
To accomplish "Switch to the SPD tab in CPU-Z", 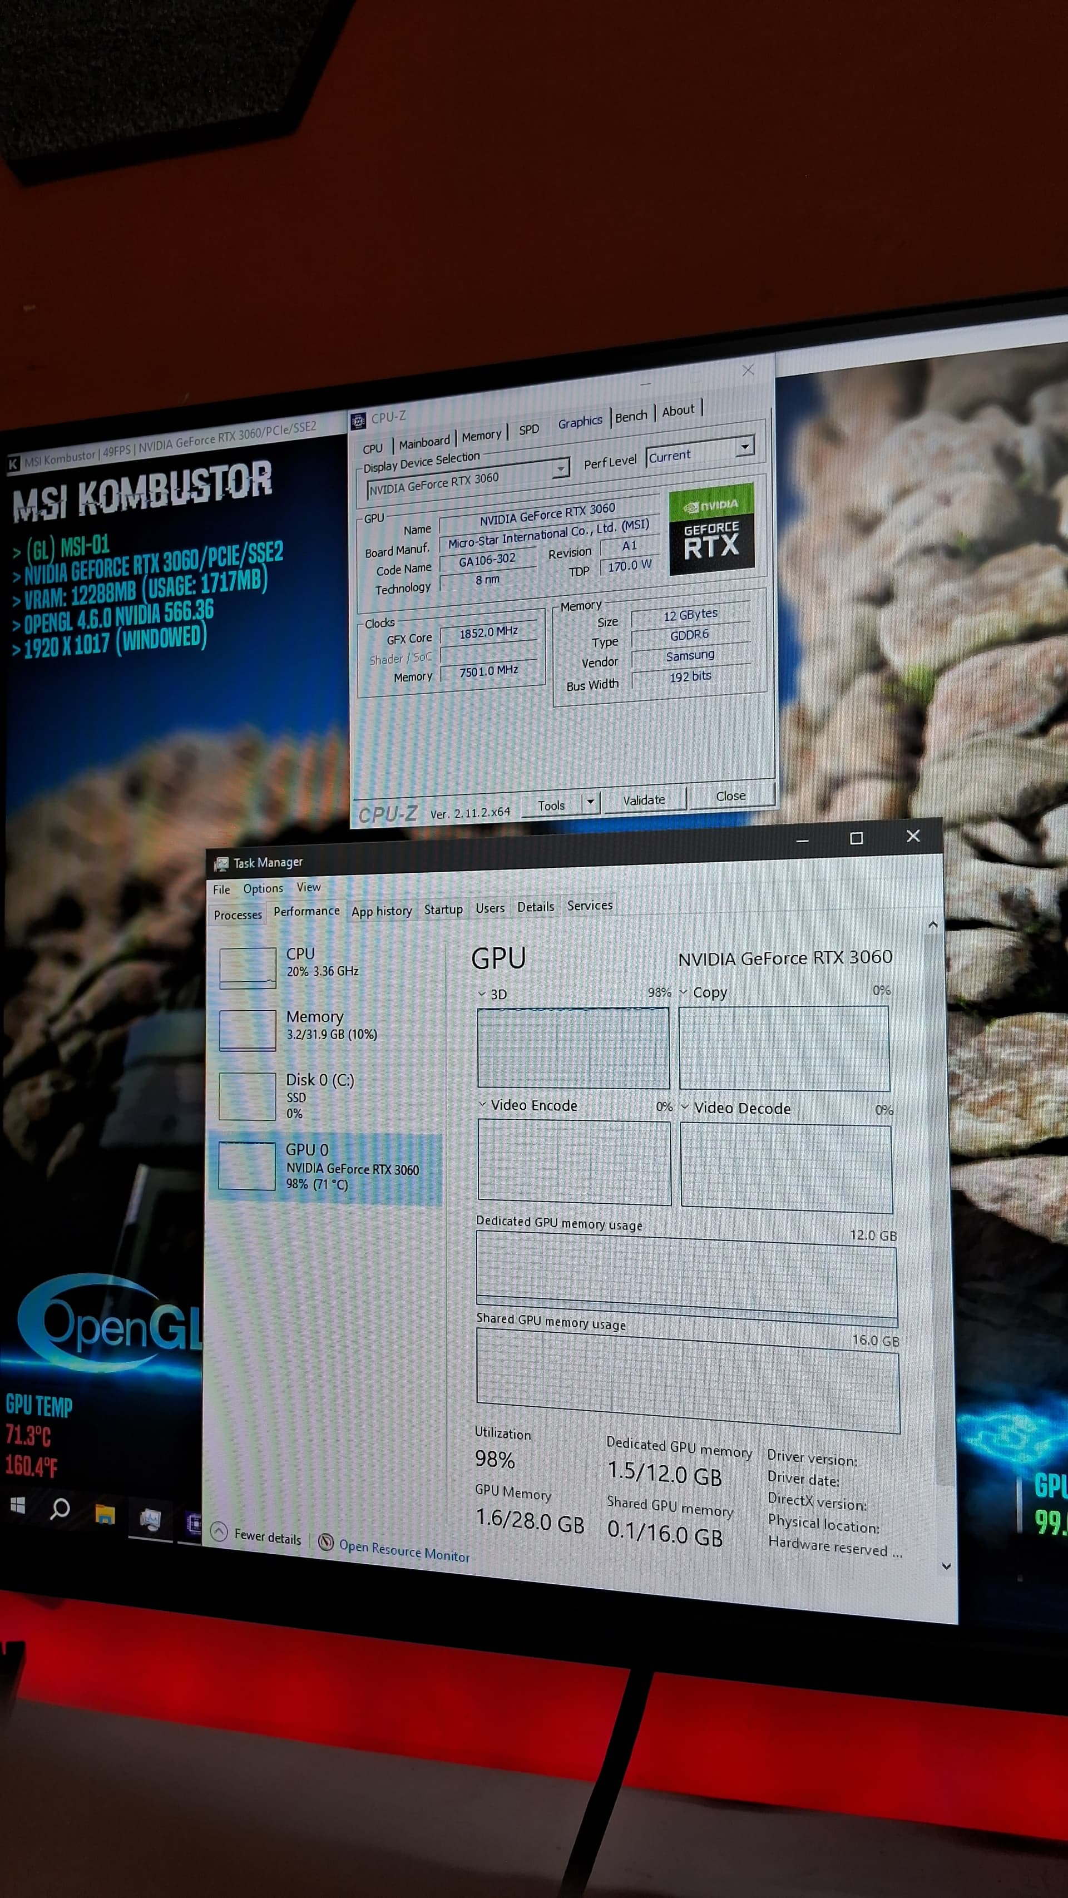I will pos(529,429).
